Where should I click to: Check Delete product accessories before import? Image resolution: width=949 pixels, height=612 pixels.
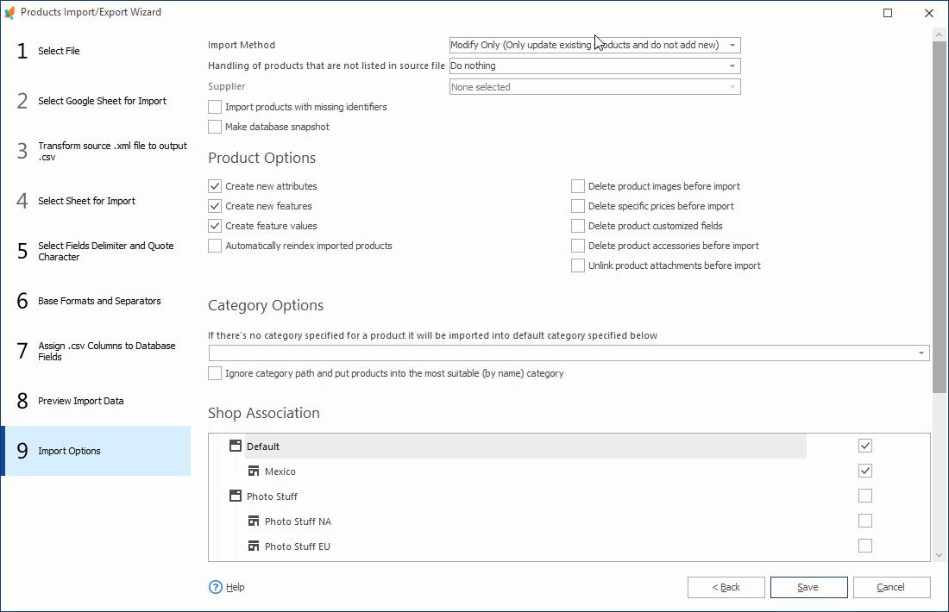(x=578, y=247)
